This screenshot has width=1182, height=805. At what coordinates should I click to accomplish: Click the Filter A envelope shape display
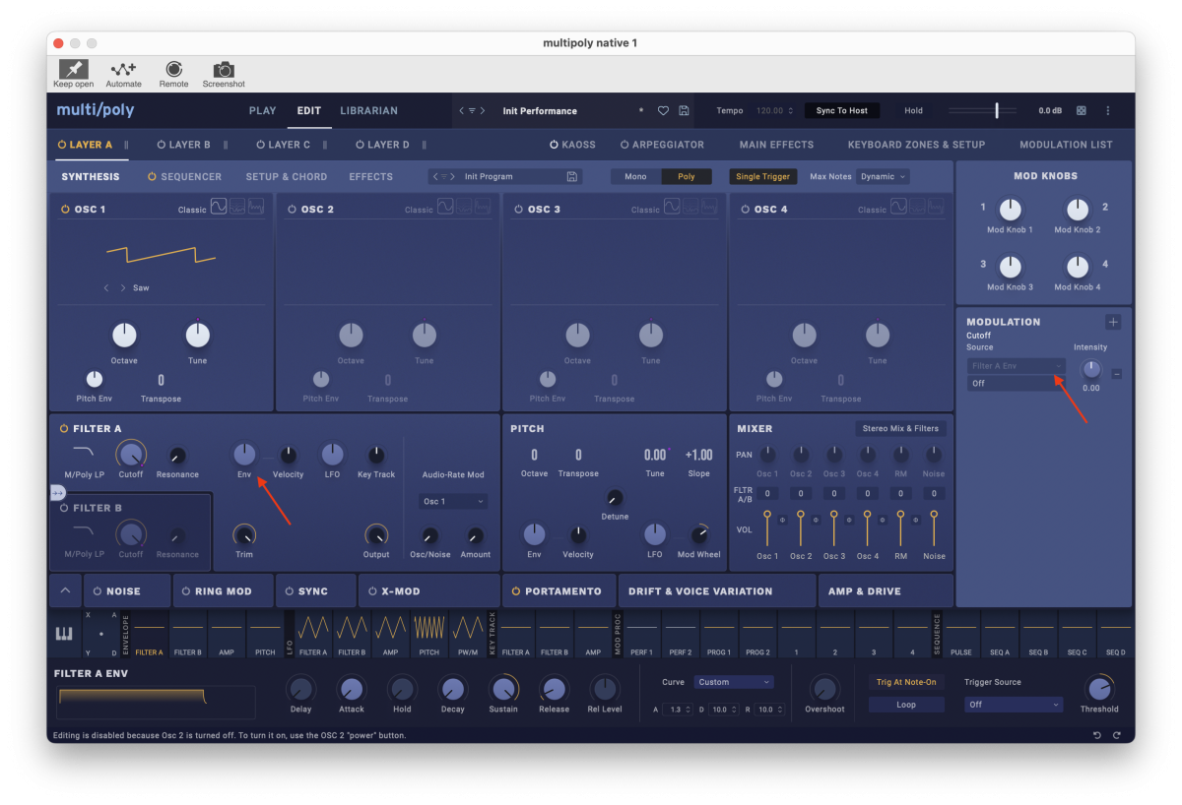click(x=157, y=702)
